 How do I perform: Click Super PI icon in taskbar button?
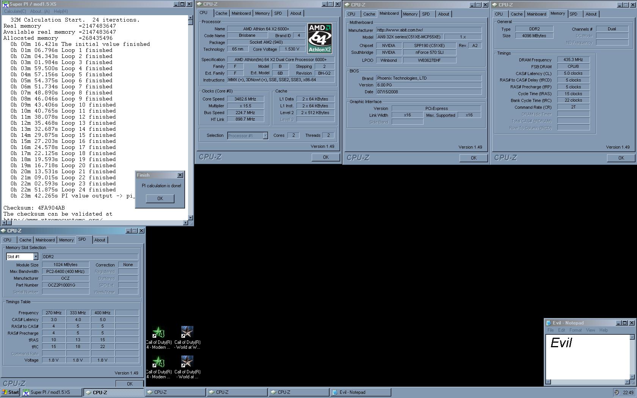pyautogui.click(x=26, y=392)
